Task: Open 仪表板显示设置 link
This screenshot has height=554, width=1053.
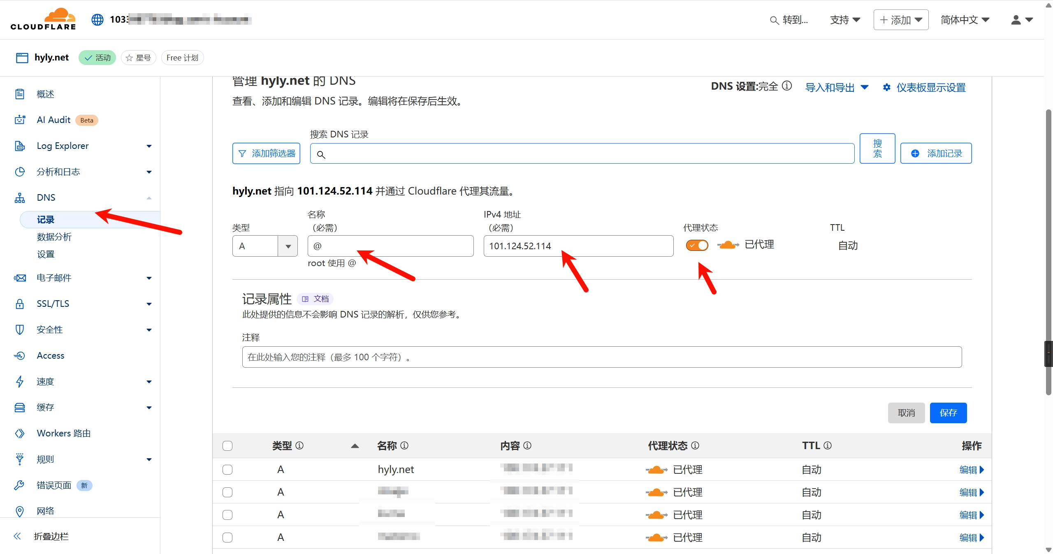Action: (x=924, y=88)
